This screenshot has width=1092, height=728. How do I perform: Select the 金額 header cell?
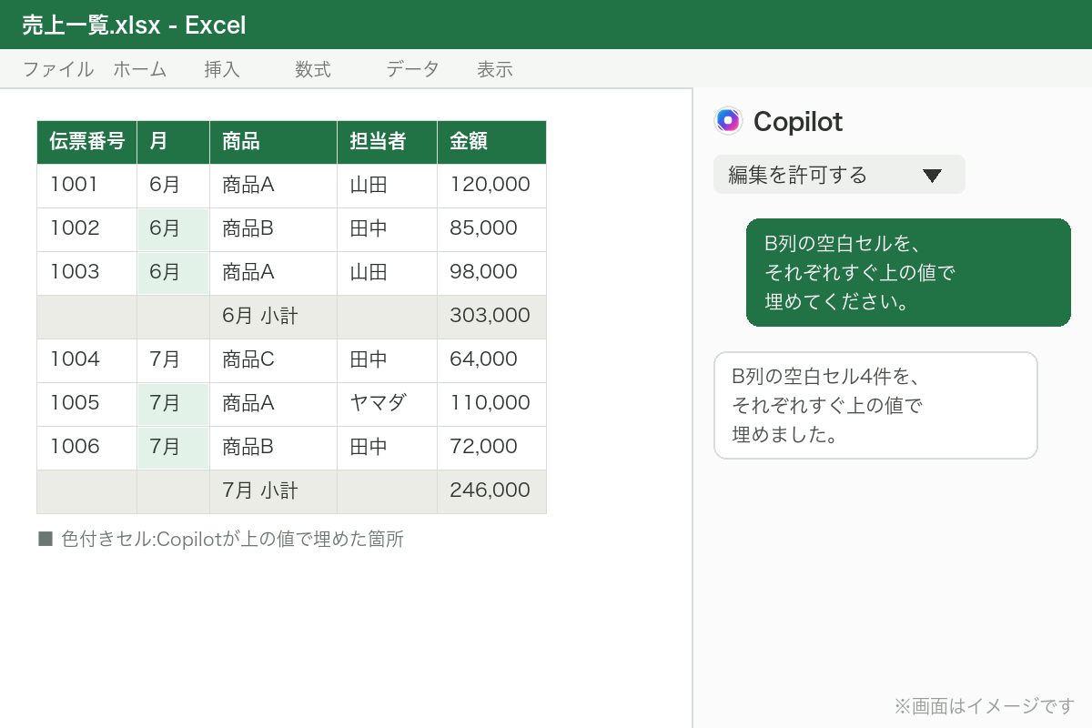pos(492,142)
